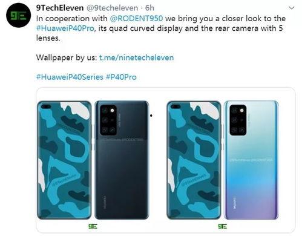
Task: Click the punch-hole camera on left phone
Action: [46, 107]
